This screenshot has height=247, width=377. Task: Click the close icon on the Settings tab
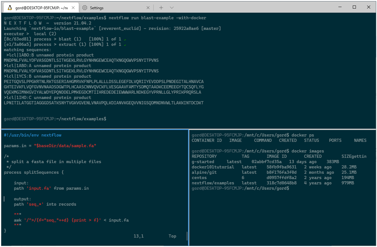click(148, 8)
